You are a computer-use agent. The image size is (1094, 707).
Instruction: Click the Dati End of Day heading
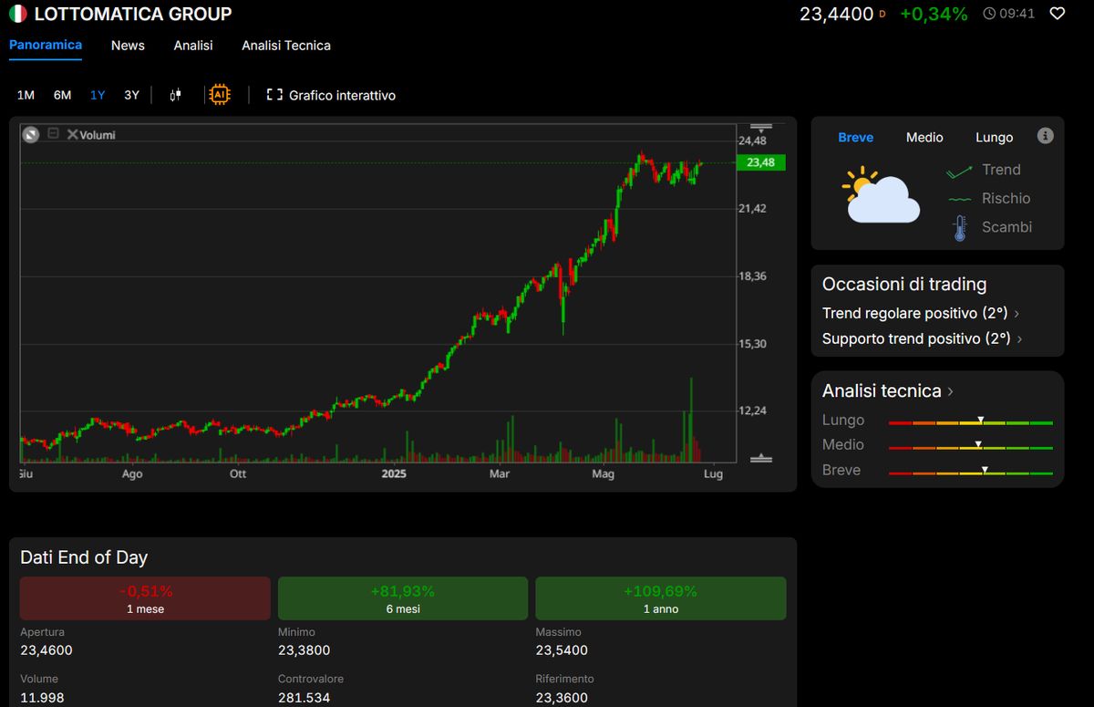click(84, 557)
